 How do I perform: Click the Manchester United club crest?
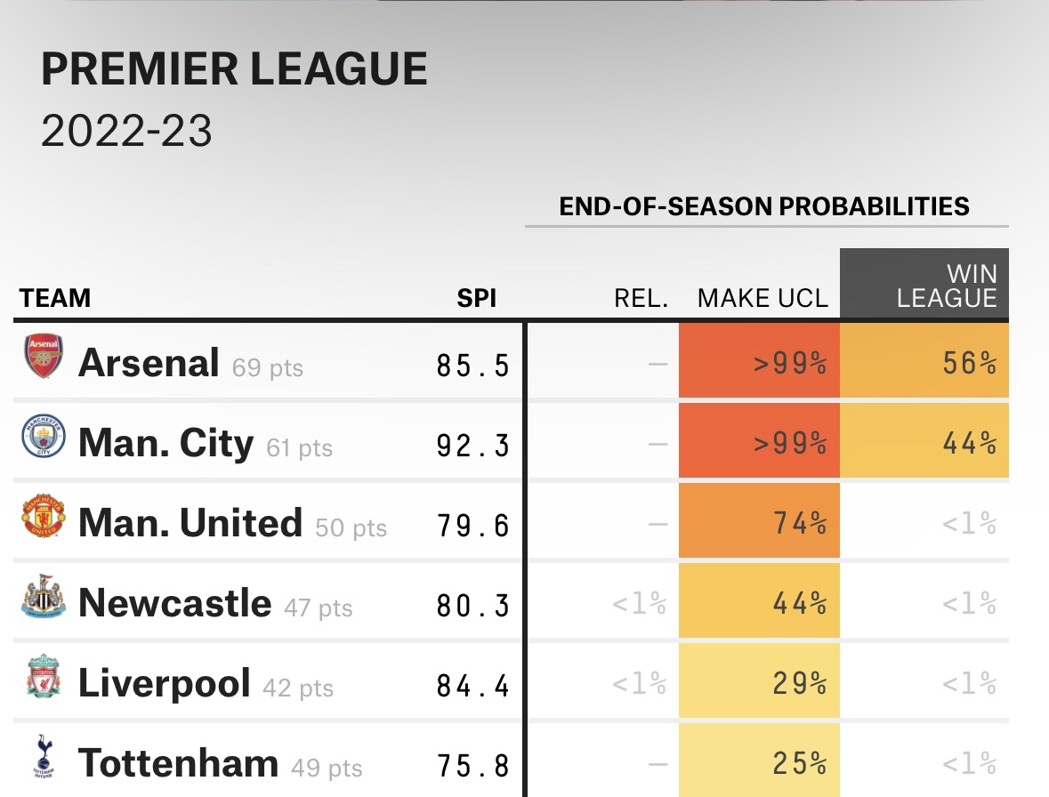(x=44, y=519)
